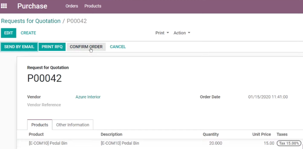
Task: Click the Tax 15.00% tag
Action: (289, 143)
